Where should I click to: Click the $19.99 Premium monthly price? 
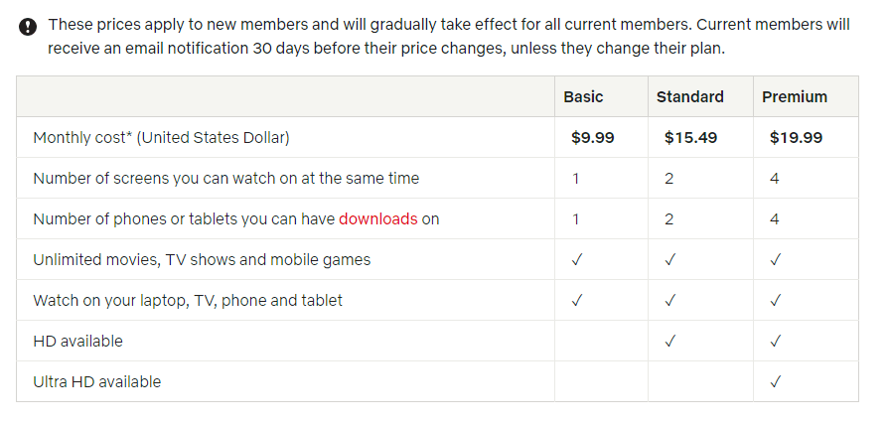click(x=796, y=138)
